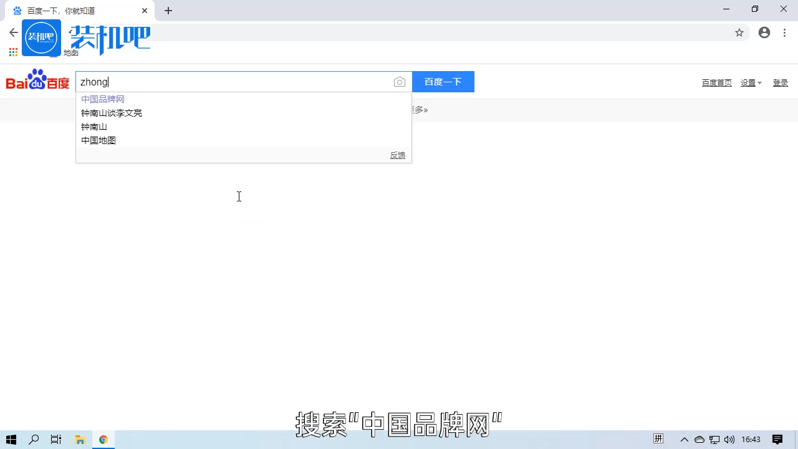The width and height of the screenshot is (798, 449).
Task: Open the 装机吧 website logo
Action: [x=41, y=37]
